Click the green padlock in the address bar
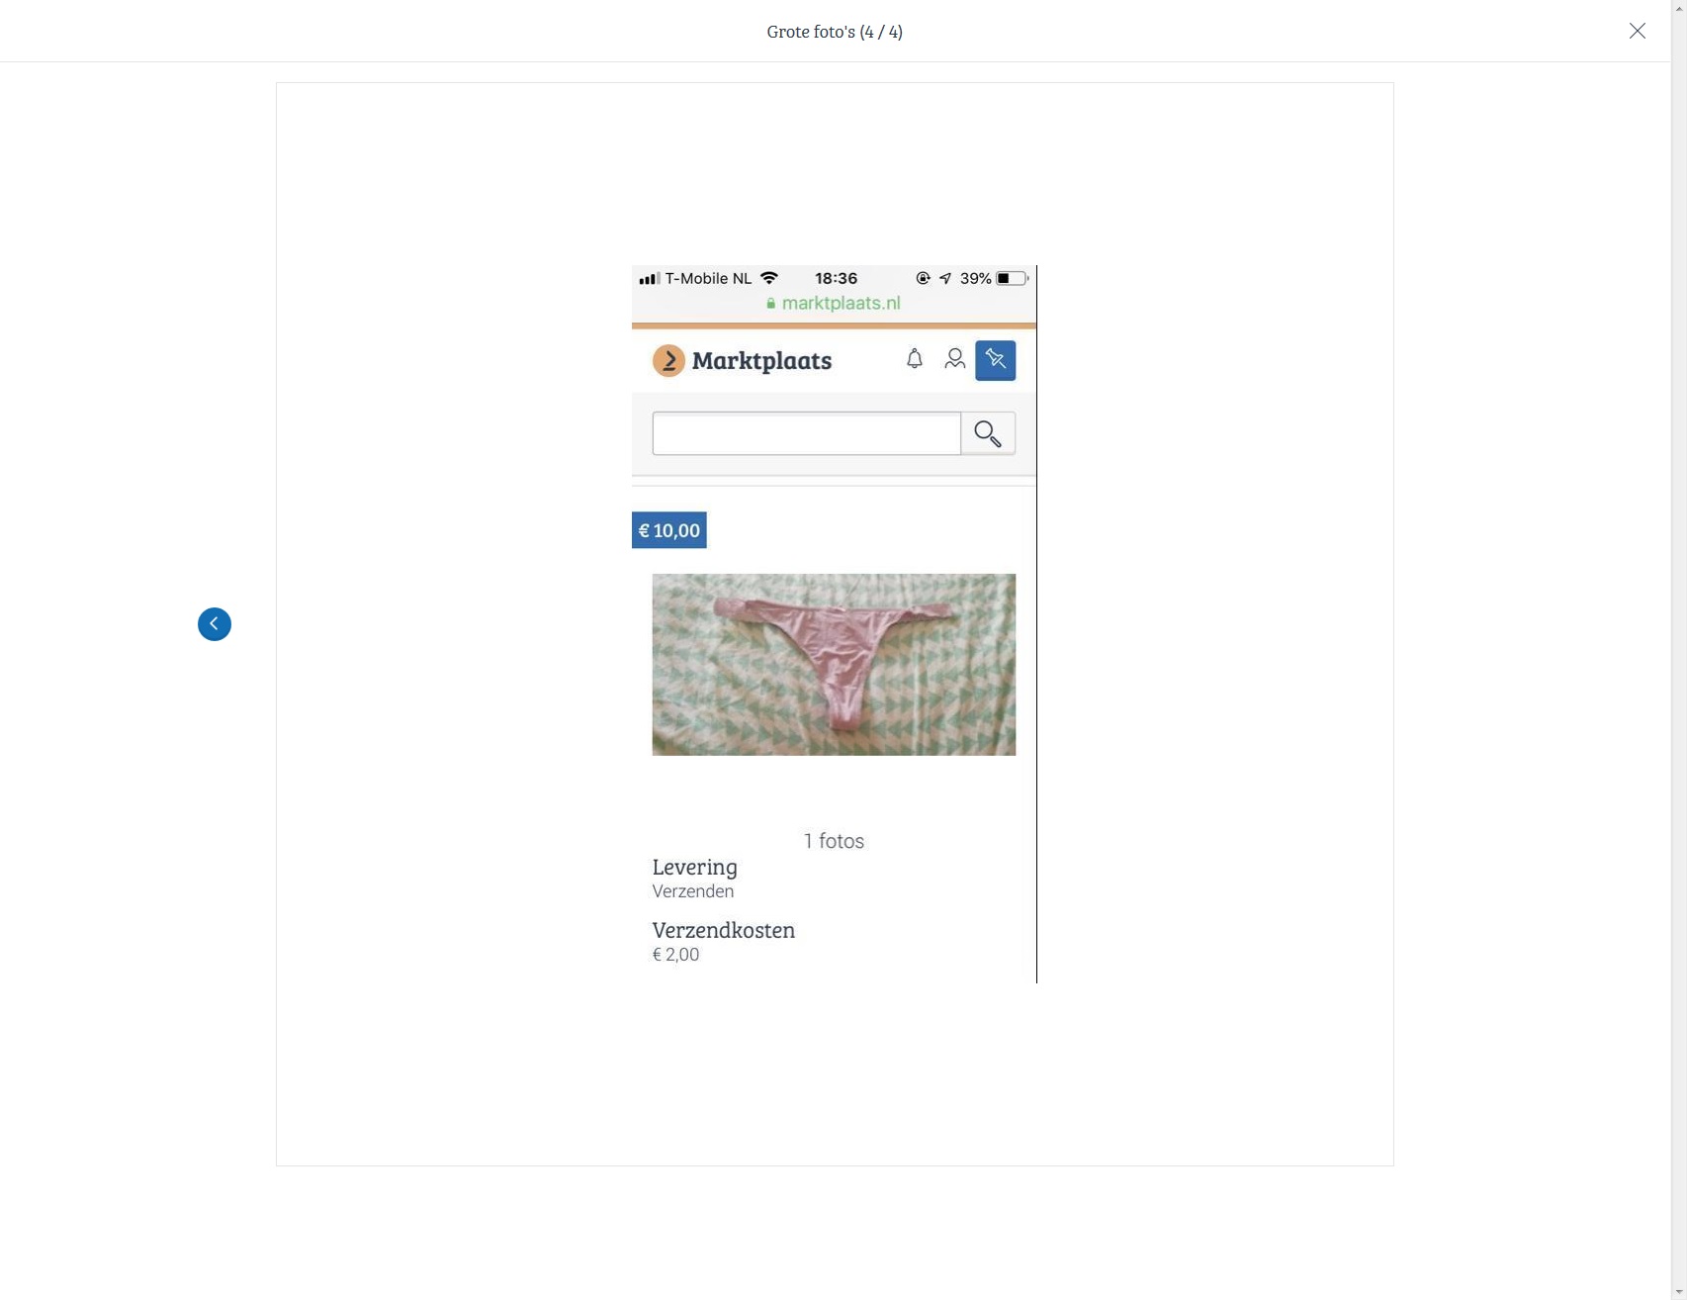The image size is (1687, 1300). tap(771, 304)
